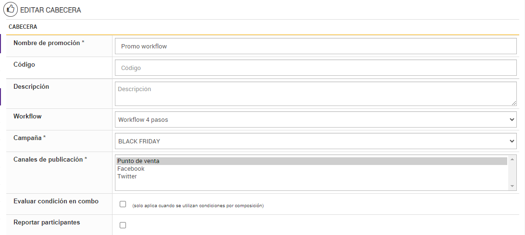Focus the Descripción text area
525x235 pixels.
pyautogui.click(x=315, y=94)
